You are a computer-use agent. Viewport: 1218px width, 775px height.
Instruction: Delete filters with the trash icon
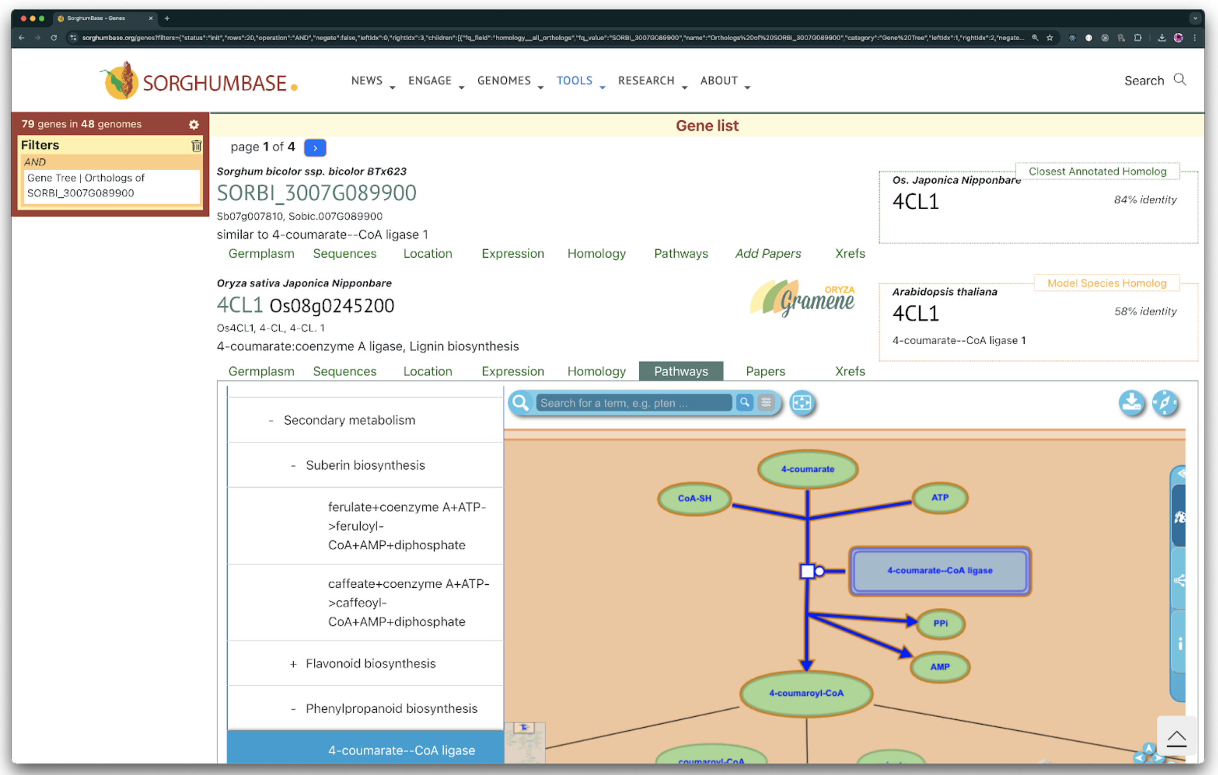pos(196,146)
